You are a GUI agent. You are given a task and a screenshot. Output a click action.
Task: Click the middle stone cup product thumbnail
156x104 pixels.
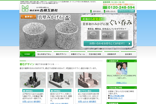[x=107, y=35]
